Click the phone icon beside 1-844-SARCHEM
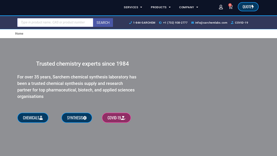 click(131, 23)
